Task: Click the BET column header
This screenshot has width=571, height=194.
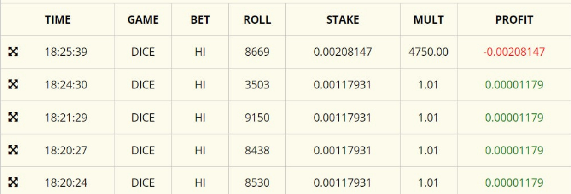Action: pyautogui.click(x=200, y=20)
